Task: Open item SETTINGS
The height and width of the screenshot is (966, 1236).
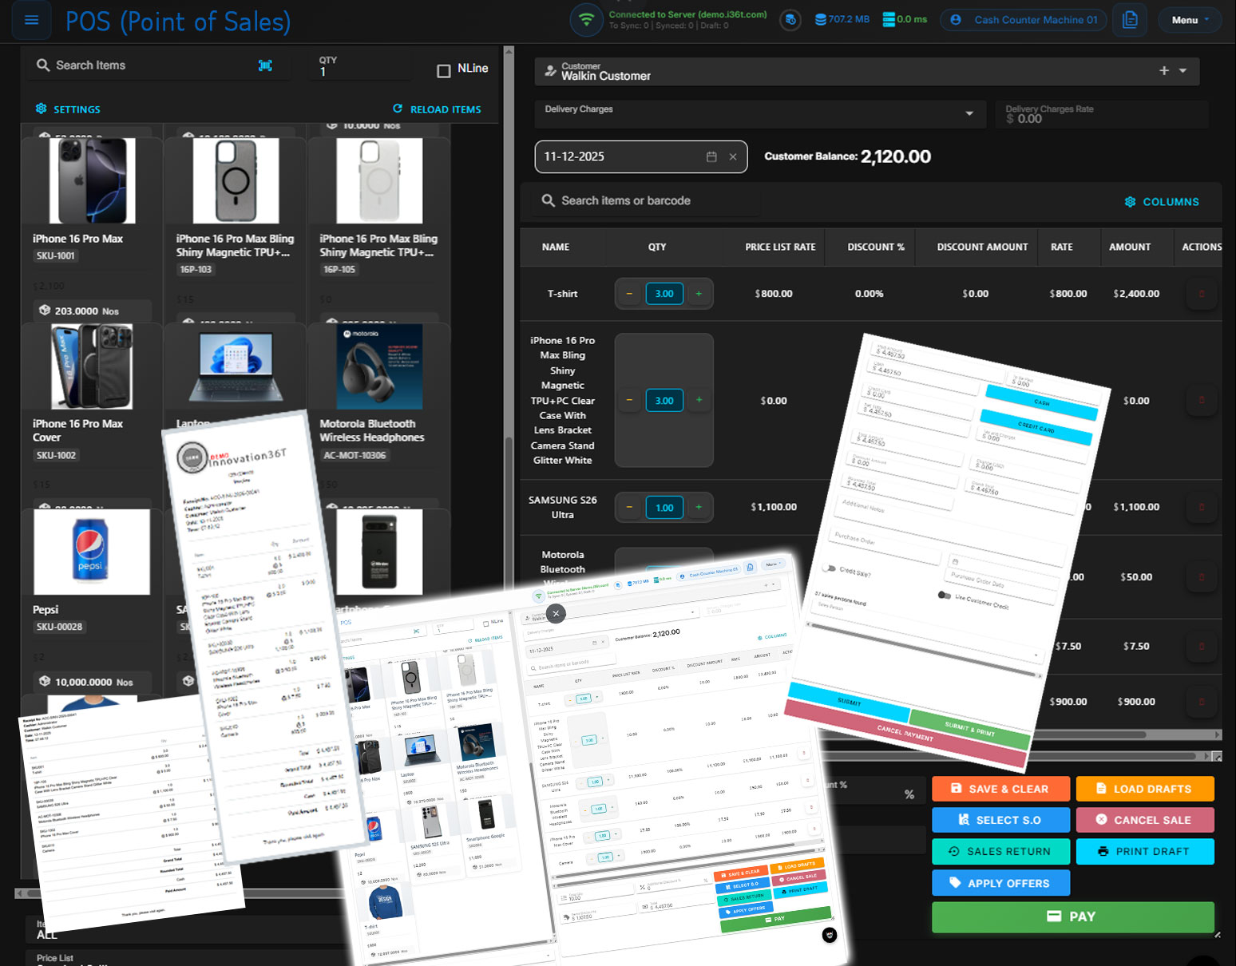Action: click(69, 109)
